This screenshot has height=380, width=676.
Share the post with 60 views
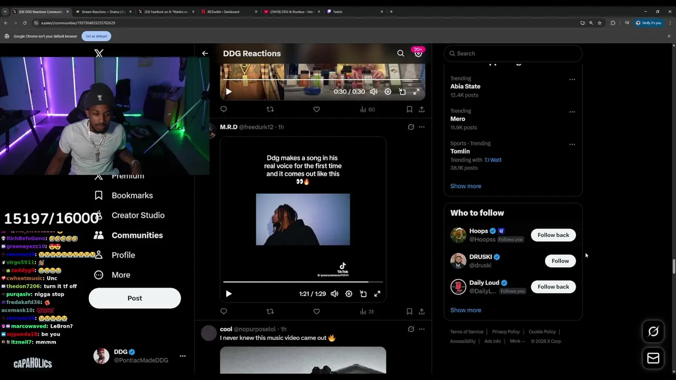[x=421, y=109]
